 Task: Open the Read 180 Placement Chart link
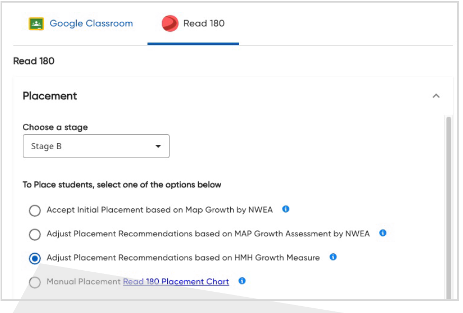coord(176,282)
